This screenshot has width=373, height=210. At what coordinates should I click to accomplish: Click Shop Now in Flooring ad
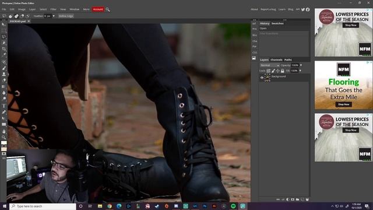[x=344, y=104]
